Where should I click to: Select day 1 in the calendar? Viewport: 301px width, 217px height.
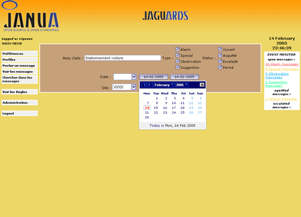pos(157,98)
